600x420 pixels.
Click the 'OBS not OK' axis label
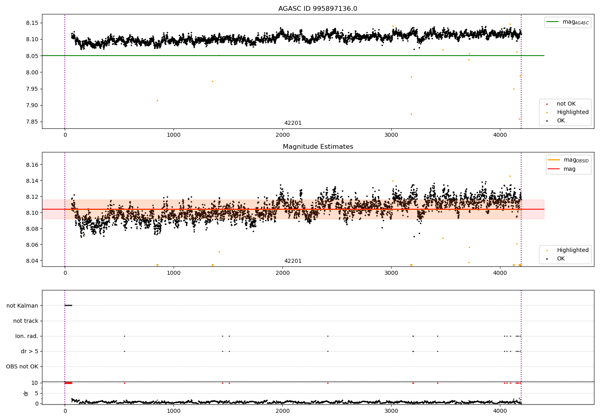pyautogui.click(x=22, y=366)
